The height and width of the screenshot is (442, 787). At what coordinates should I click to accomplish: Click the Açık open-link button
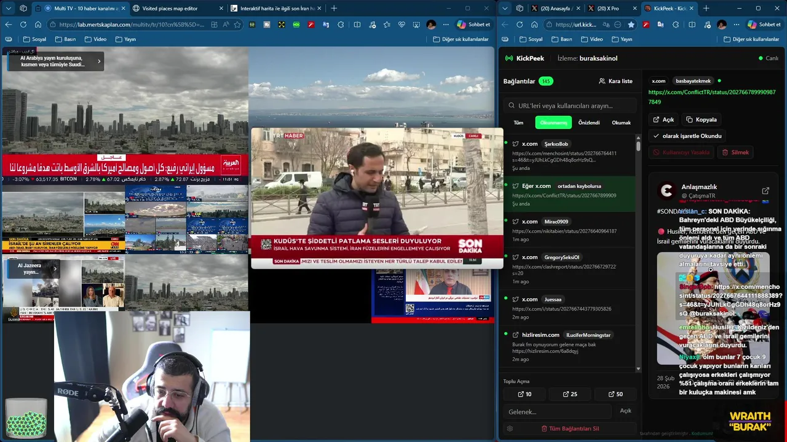tap(663, 120)
